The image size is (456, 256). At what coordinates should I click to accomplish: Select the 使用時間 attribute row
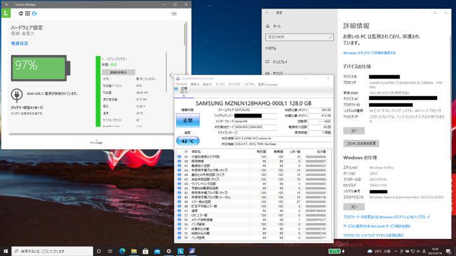pos(253,161)
